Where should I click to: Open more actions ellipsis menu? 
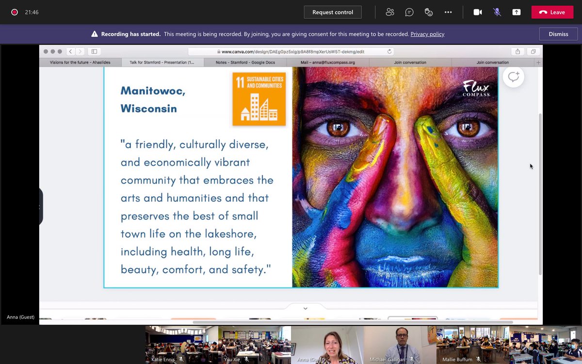[x=448, y=12]
